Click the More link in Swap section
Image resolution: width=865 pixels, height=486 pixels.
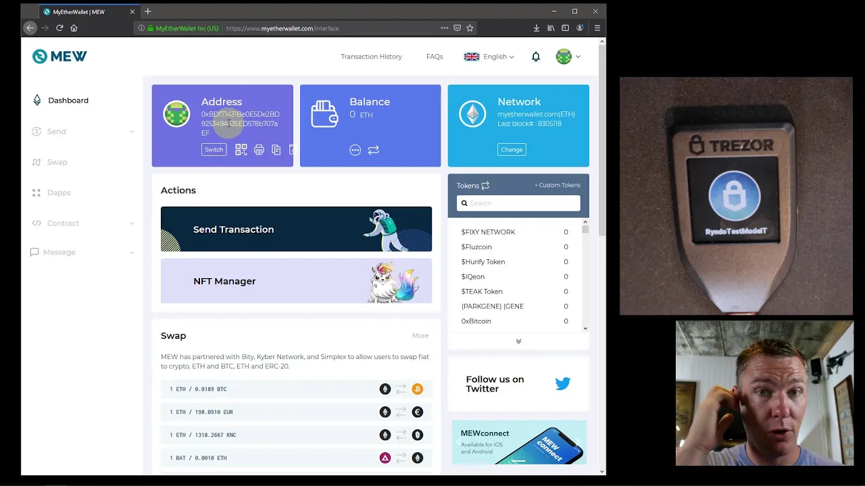click(420, 335)
